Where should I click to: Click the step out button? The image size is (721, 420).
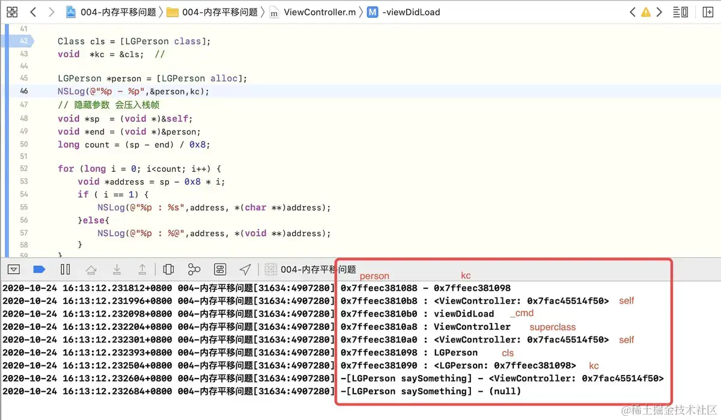tap(142, 269)
